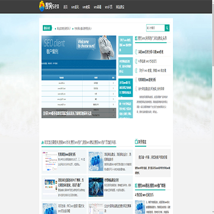Select the second teal slide tile
The height and width of the screenshot is (214, 214).
(x=125, y=67)
